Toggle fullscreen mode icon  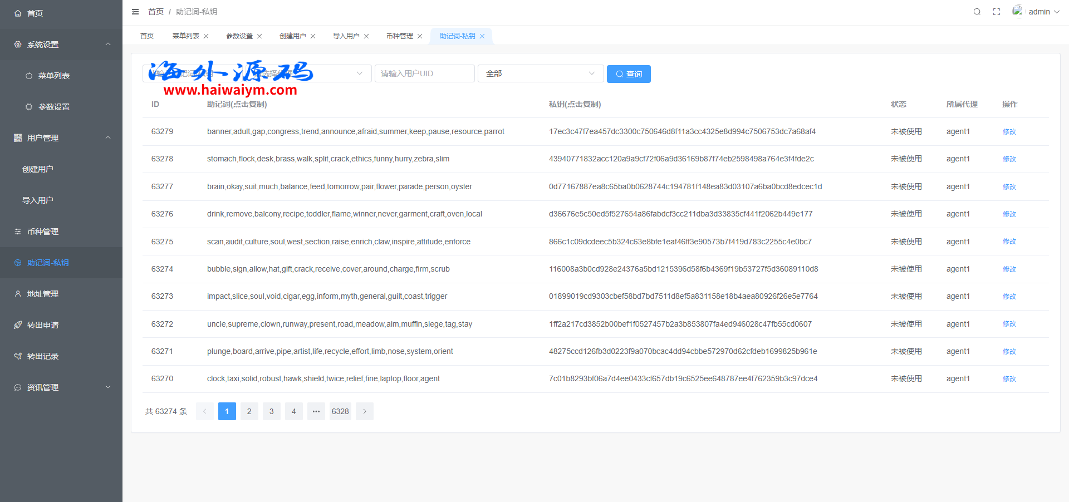(x=997, y=12)
